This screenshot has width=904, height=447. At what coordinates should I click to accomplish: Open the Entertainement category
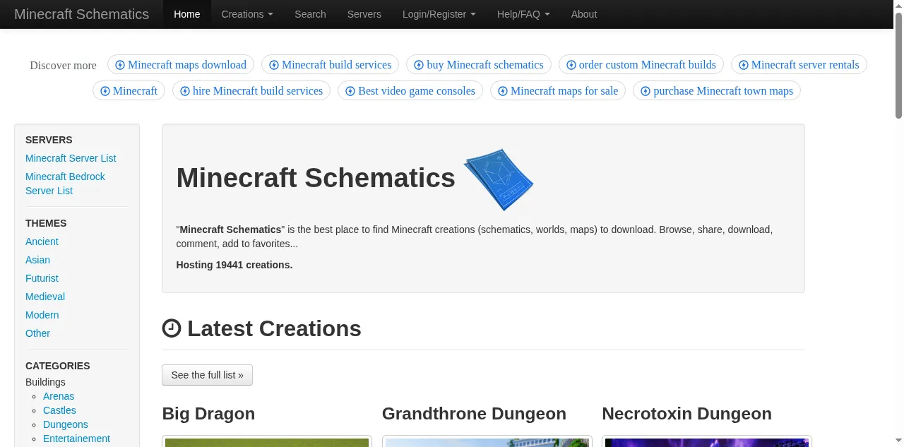[x=76, y=439]
